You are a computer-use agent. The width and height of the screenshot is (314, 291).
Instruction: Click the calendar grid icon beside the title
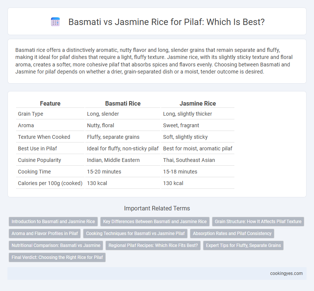[x=55, y=22]
